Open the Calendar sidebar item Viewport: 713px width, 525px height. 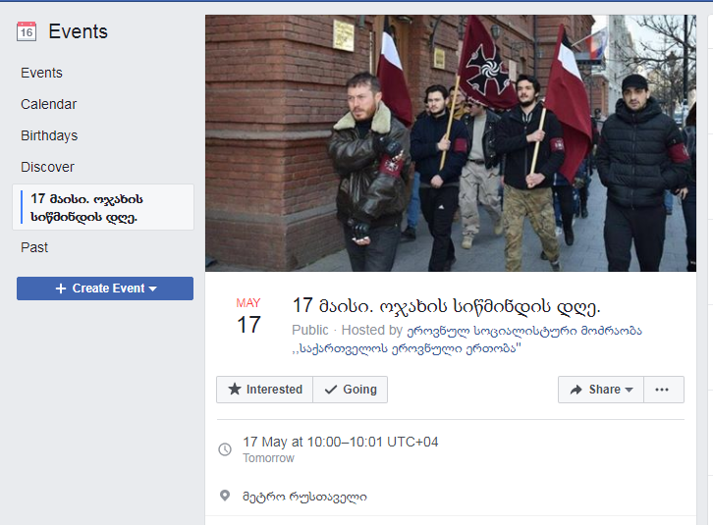[x=49, y=104]
